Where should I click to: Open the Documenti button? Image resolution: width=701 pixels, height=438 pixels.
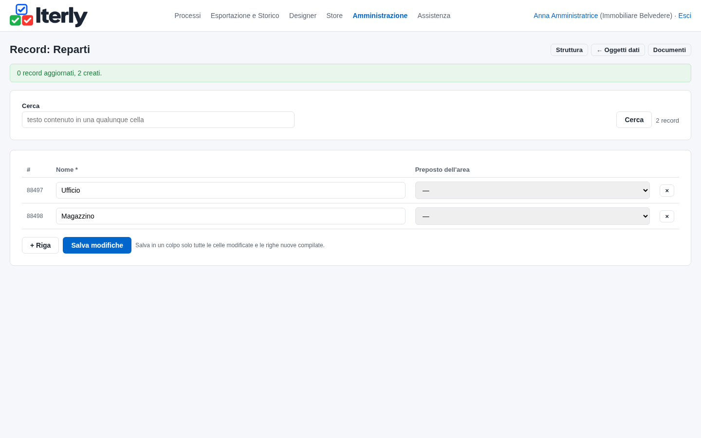[669, 50]
